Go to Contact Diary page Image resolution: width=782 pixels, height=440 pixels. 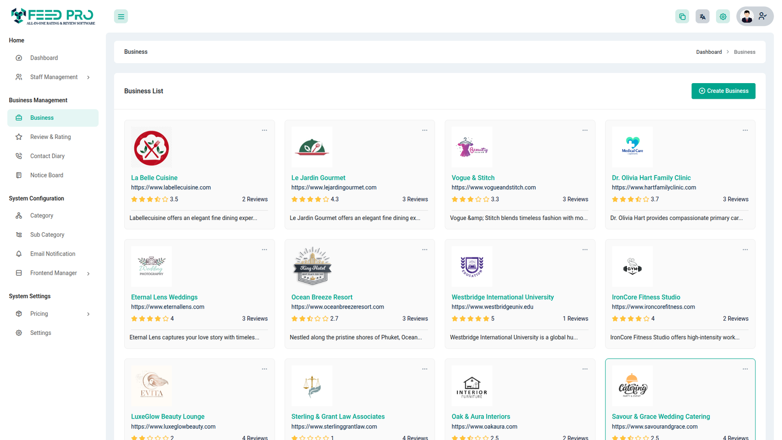tap(47, 156)
